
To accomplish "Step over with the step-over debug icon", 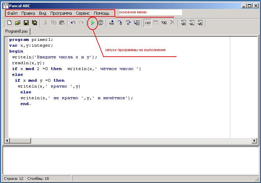I will (128, 23).
